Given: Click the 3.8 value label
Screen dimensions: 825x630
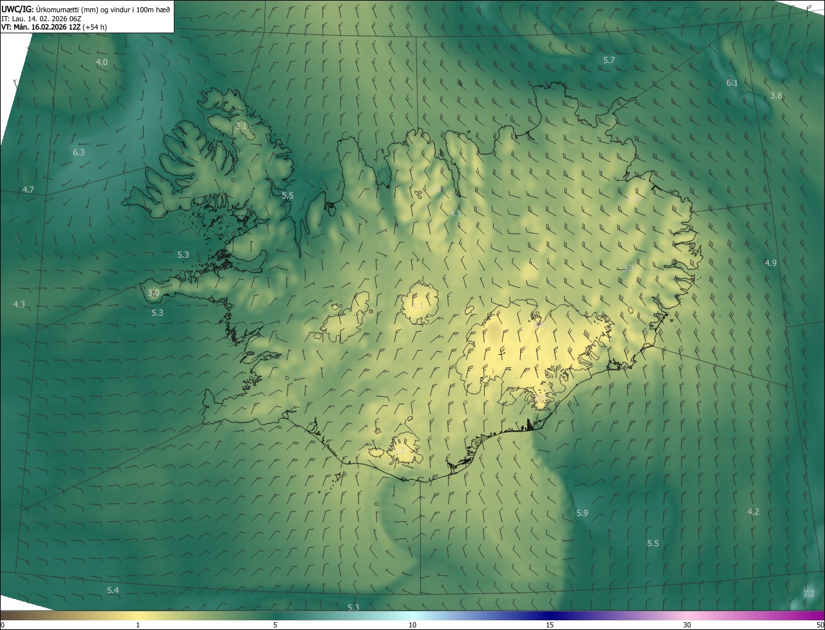Looking at the screenshot, I should (x=776, y=95).
